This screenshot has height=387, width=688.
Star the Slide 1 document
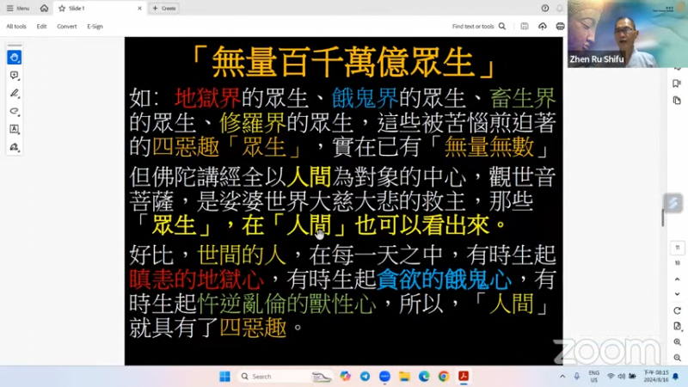[62, 8]
